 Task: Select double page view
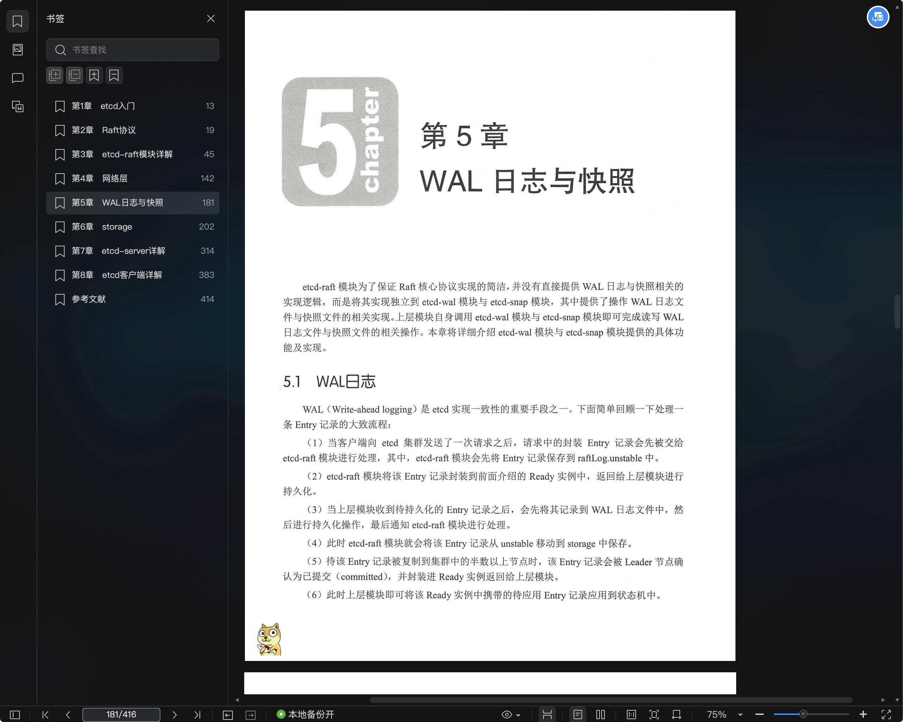[x=601, y=715]
